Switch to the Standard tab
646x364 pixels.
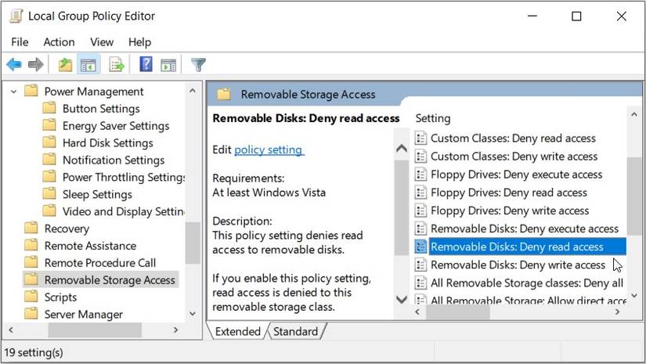(x=295, y=331)
